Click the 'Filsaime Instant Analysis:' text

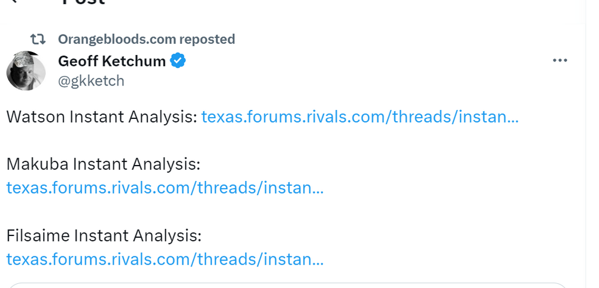coord(104,235)
